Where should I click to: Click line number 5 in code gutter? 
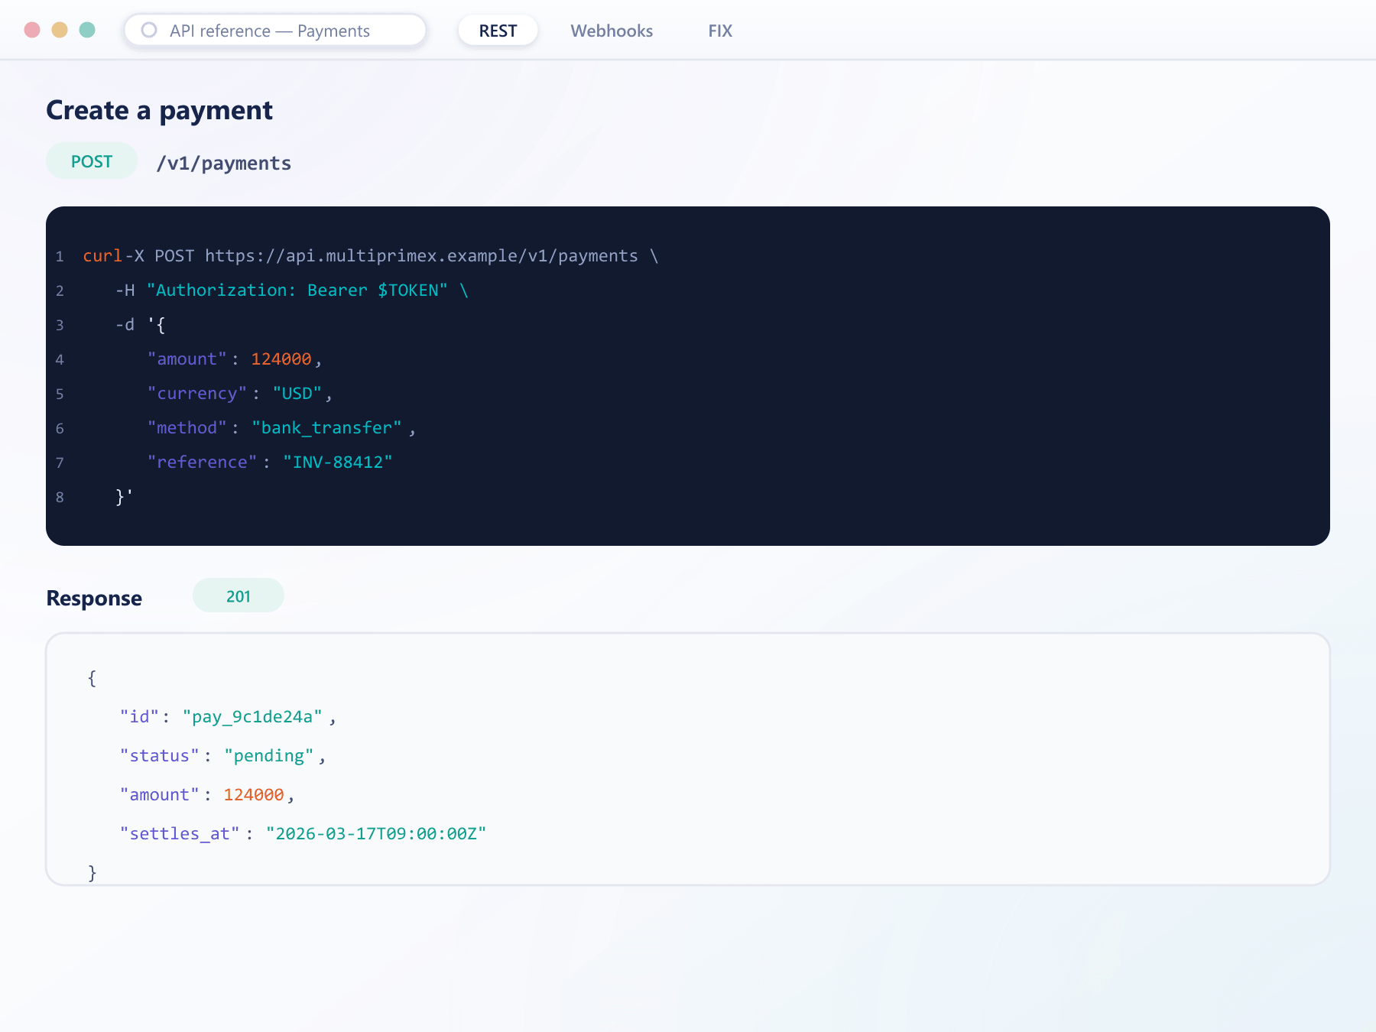pyautogui.click(x=60, y=394)
